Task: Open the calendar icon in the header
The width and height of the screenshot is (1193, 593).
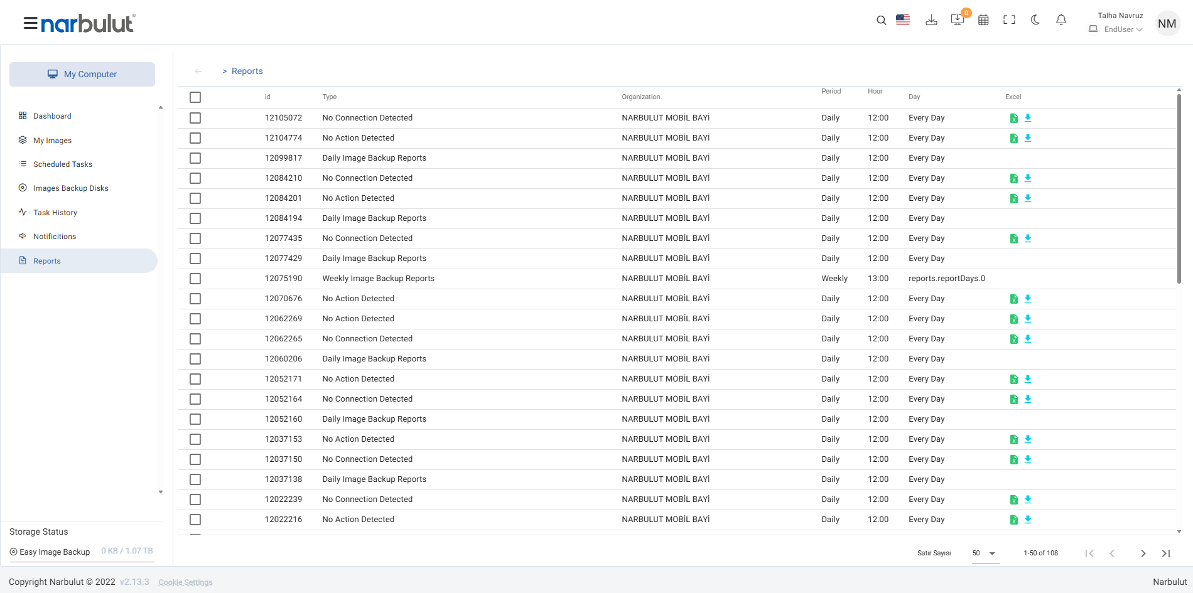Action: coord(983,20)
